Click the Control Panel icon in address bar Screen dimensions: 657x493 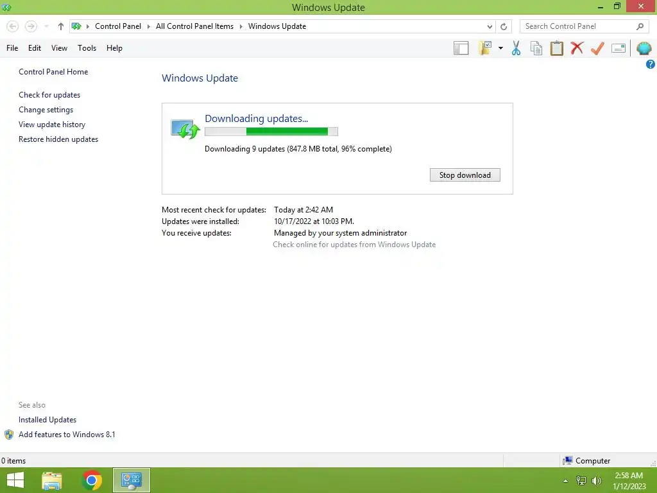[x=76, y=26]
